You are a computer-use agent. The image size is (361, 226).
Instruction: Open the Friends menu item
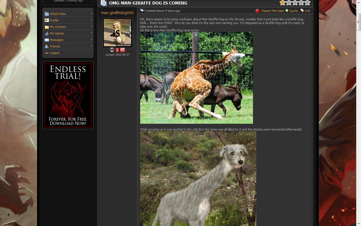[x=55, y=46]
